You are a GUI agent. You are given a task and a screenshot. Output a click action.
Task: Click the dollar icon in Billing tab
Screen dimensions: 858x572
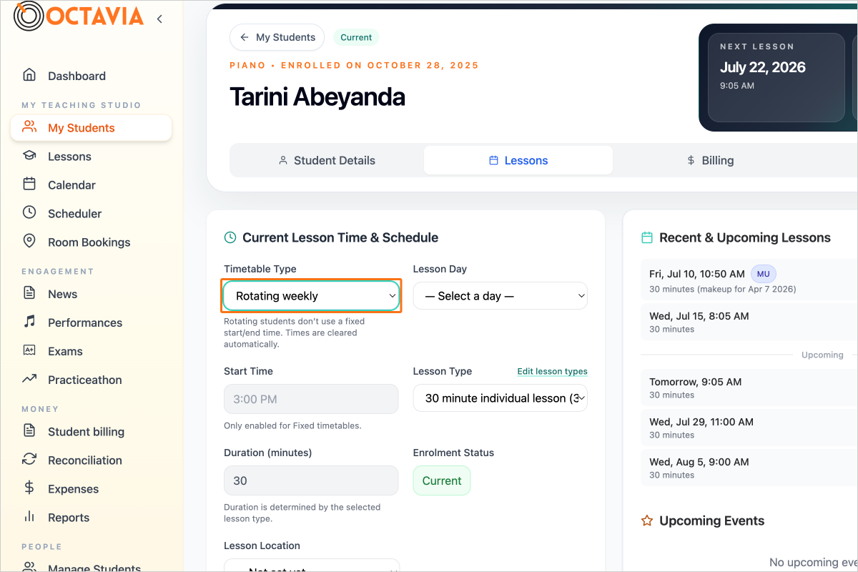pyautogui.click(x=691, y=160)
